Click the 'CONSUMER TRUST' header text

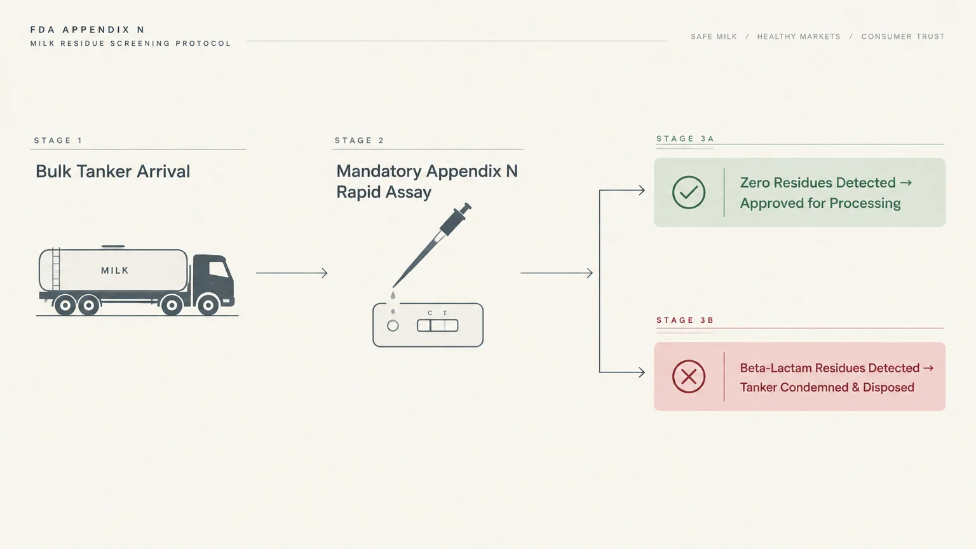click(x=903, y=37)
